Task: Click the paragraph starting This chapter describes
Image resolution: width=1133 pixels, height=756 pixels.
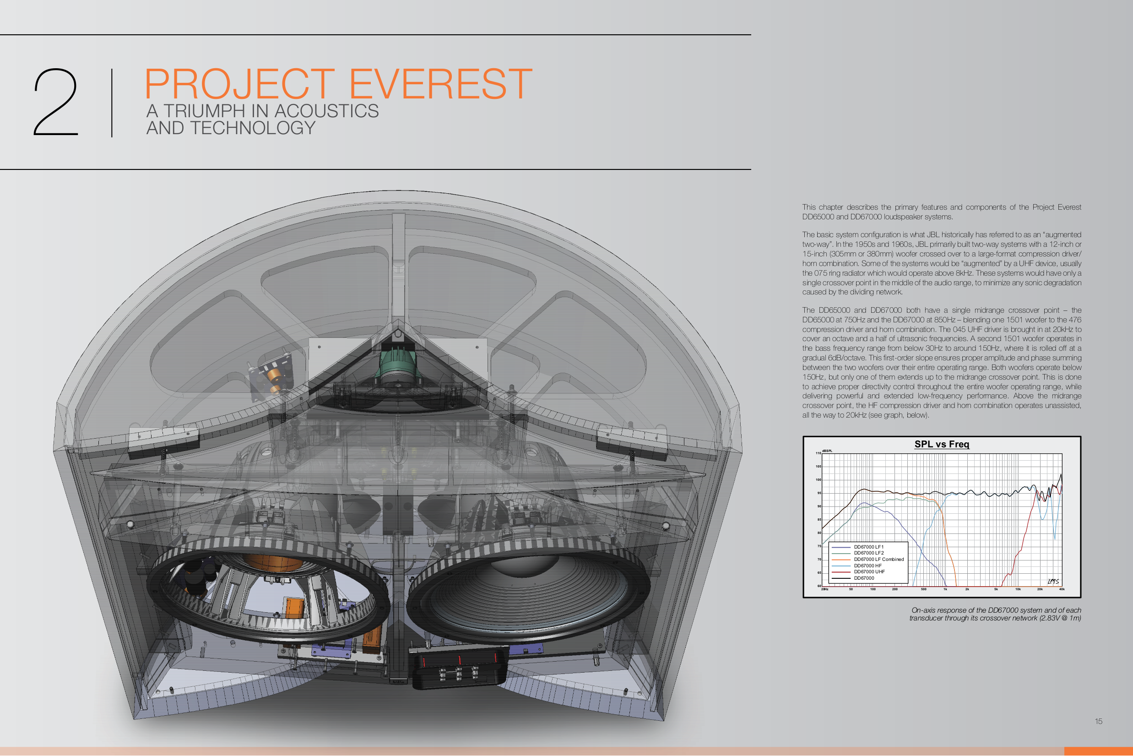Action: tap(941, 212)
